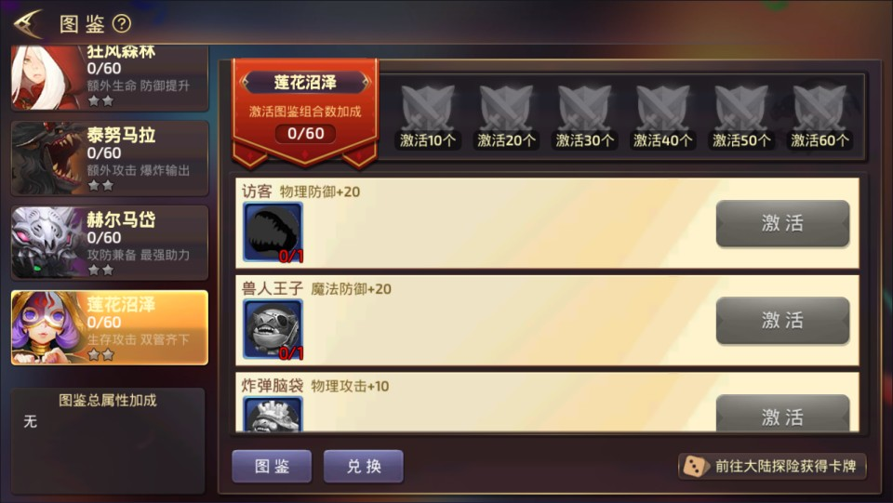Tap the 激活50个 shield reward icon

coord(741,108)
